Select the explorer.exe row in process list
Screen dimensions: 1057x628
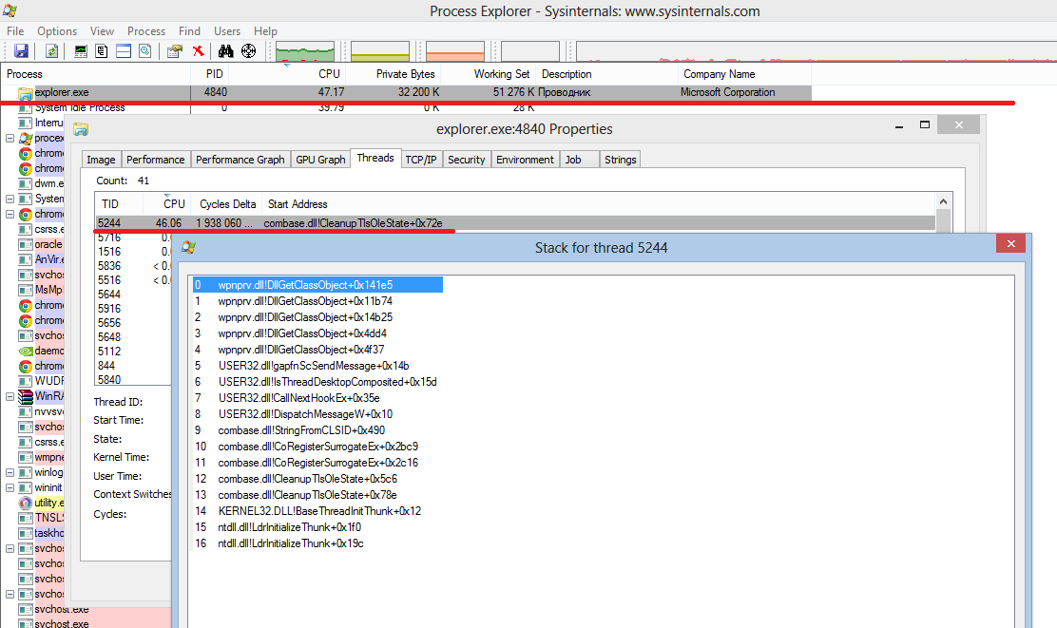tap(406, 93)
